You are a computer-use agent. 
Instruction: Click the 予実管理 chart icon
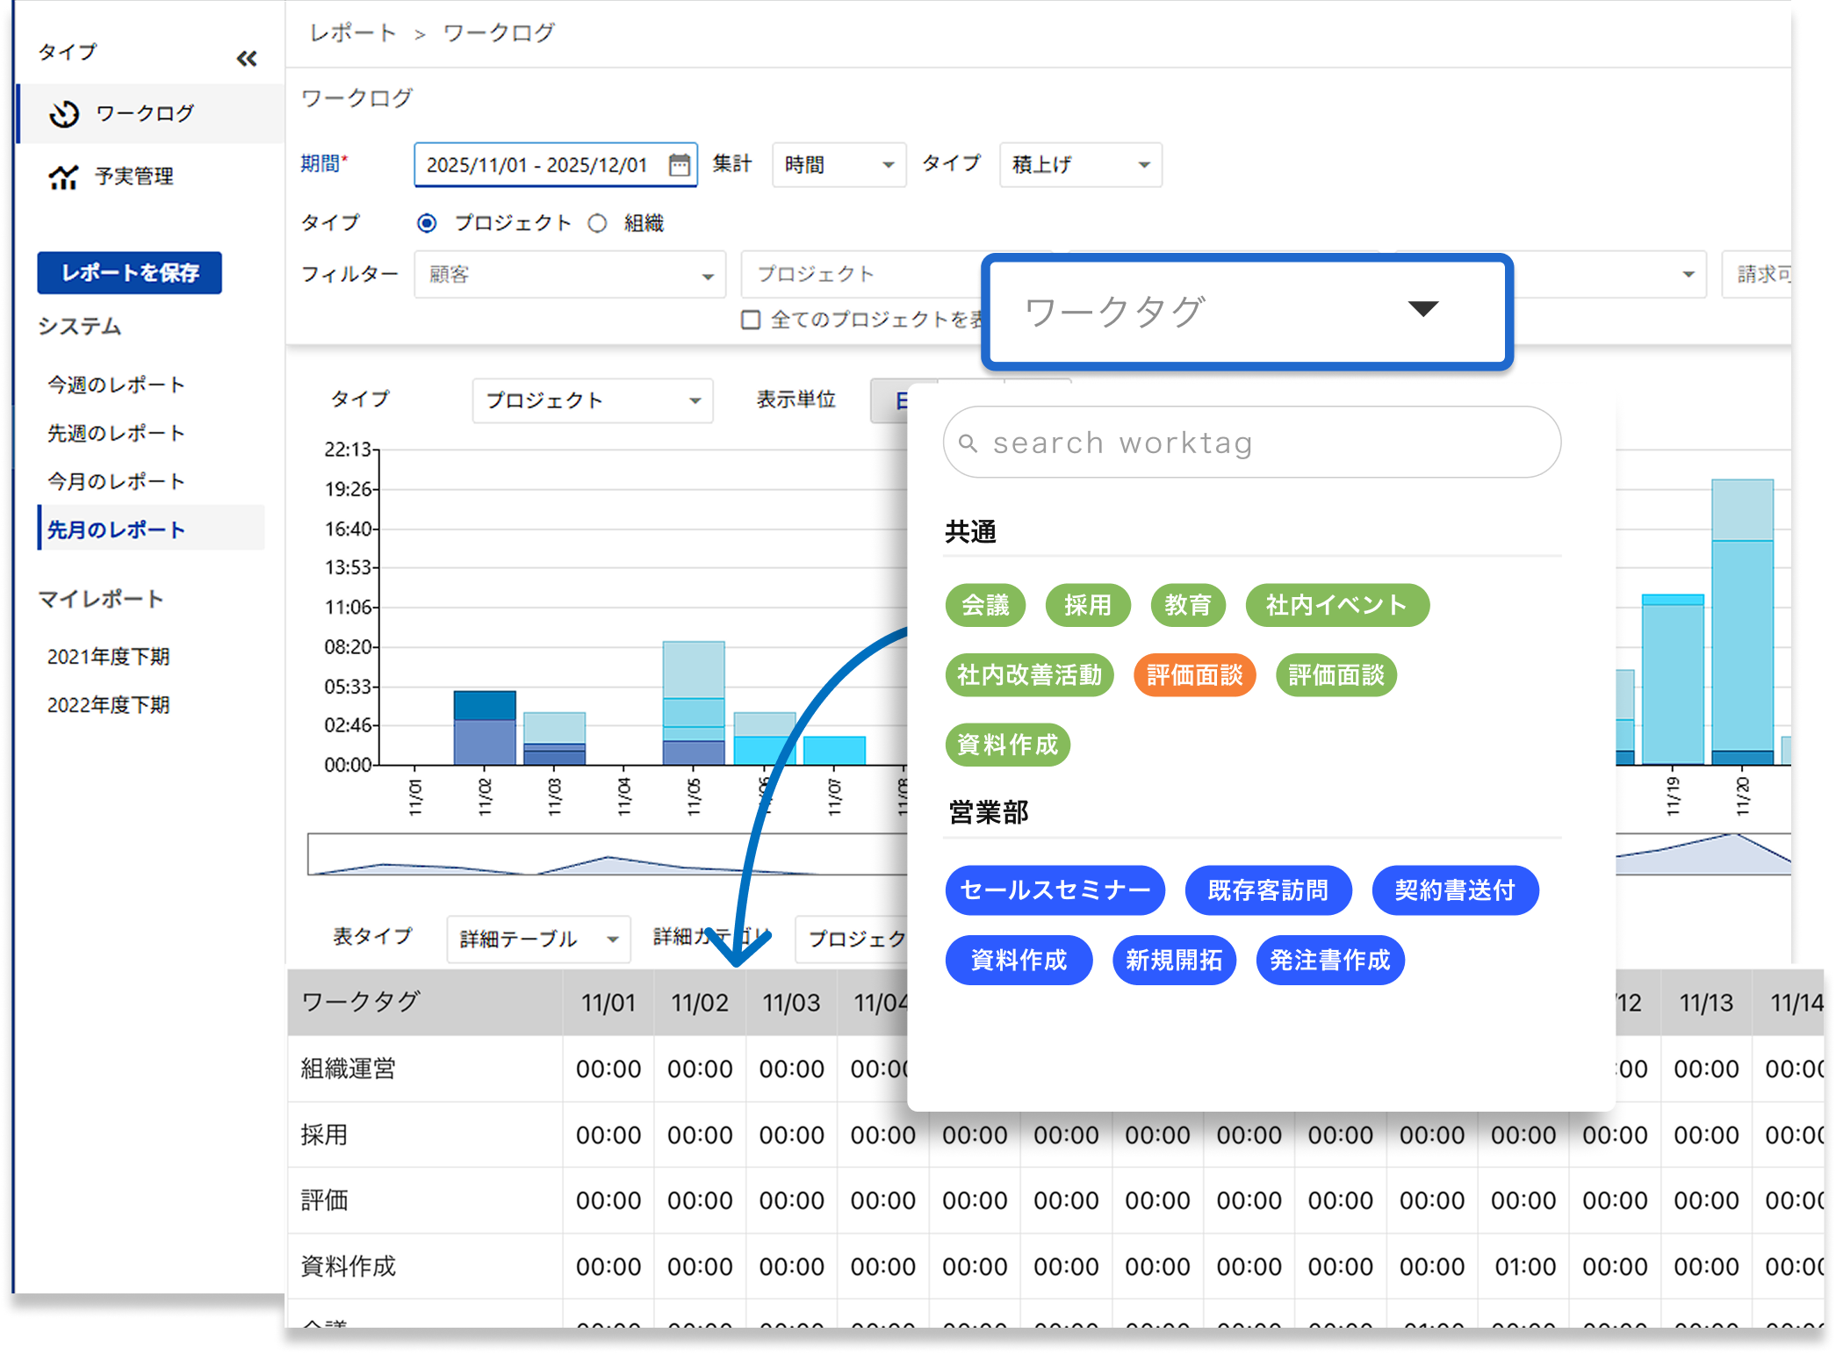tap(63, 176)
